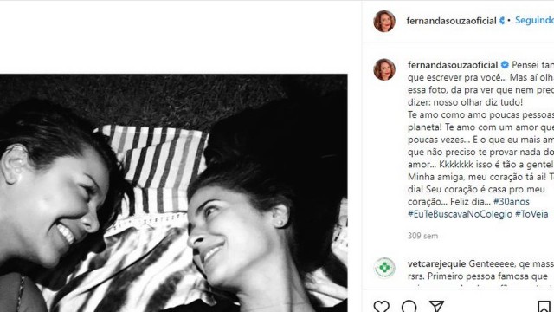554x312 pixels.
Task: Click the black and white photo
Action: (173, 192)
